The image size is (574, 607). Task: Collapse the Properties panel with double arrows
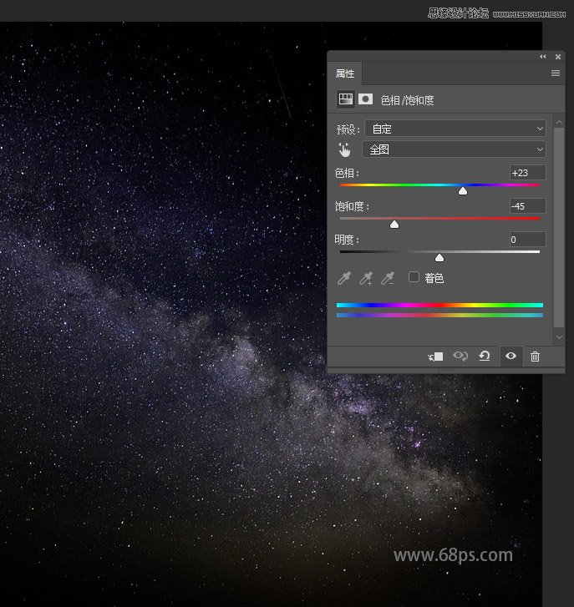coord(542,57)
